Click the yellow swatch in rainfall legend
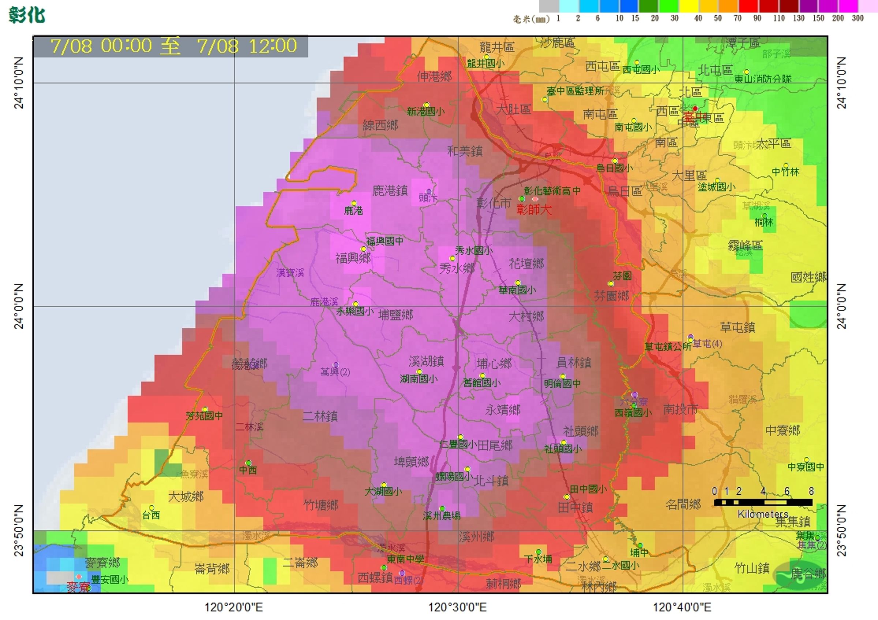 point(689,6)
